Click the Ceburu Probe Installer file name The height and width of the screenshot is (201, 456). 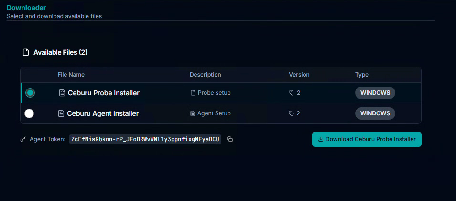[x=104, y=93]
